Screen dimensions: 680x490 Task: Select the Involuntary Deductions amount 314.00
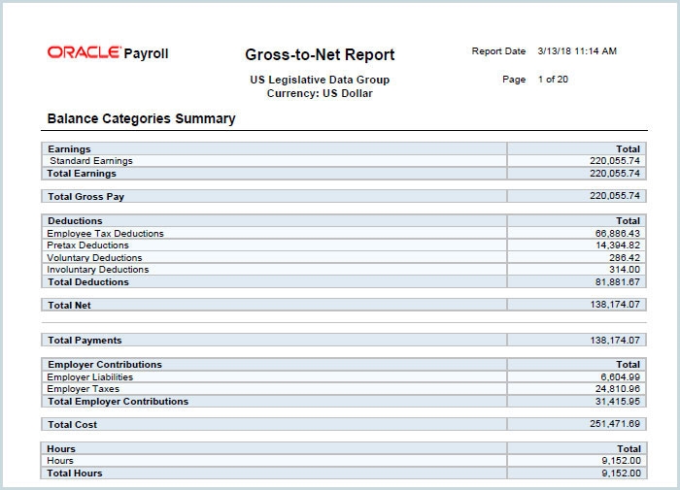tap(624, 270)
